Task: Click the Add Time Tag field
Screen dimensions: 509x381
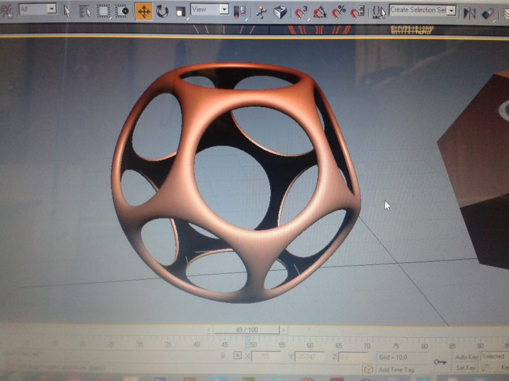Action: 396,369
